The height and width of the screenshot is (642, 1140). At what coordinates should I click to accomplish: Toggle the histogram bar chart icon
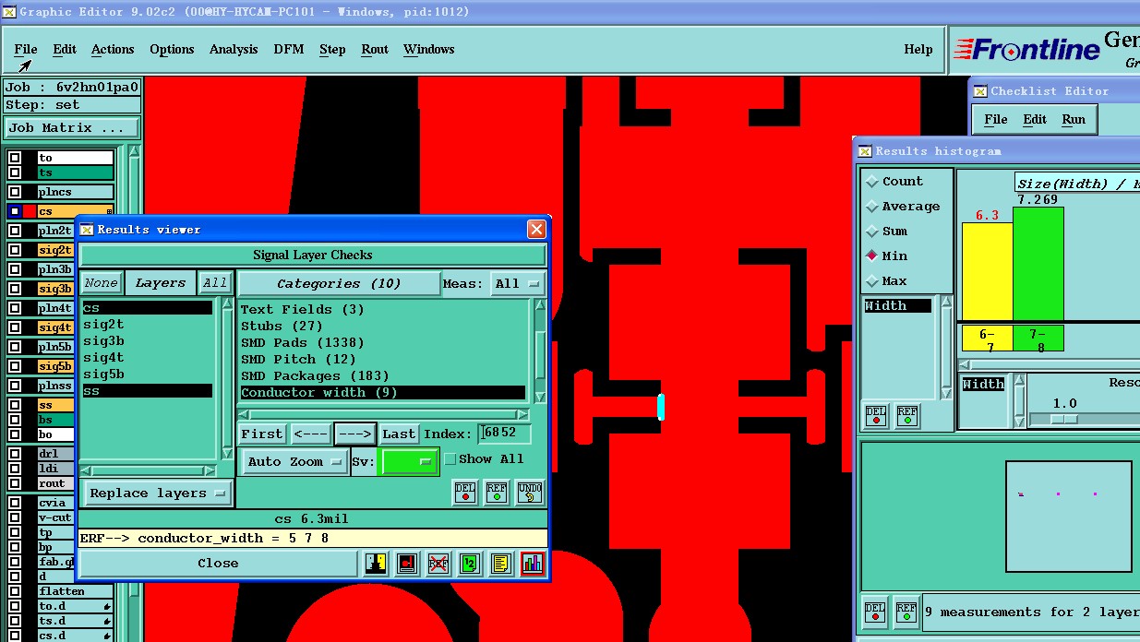[532, 563]
